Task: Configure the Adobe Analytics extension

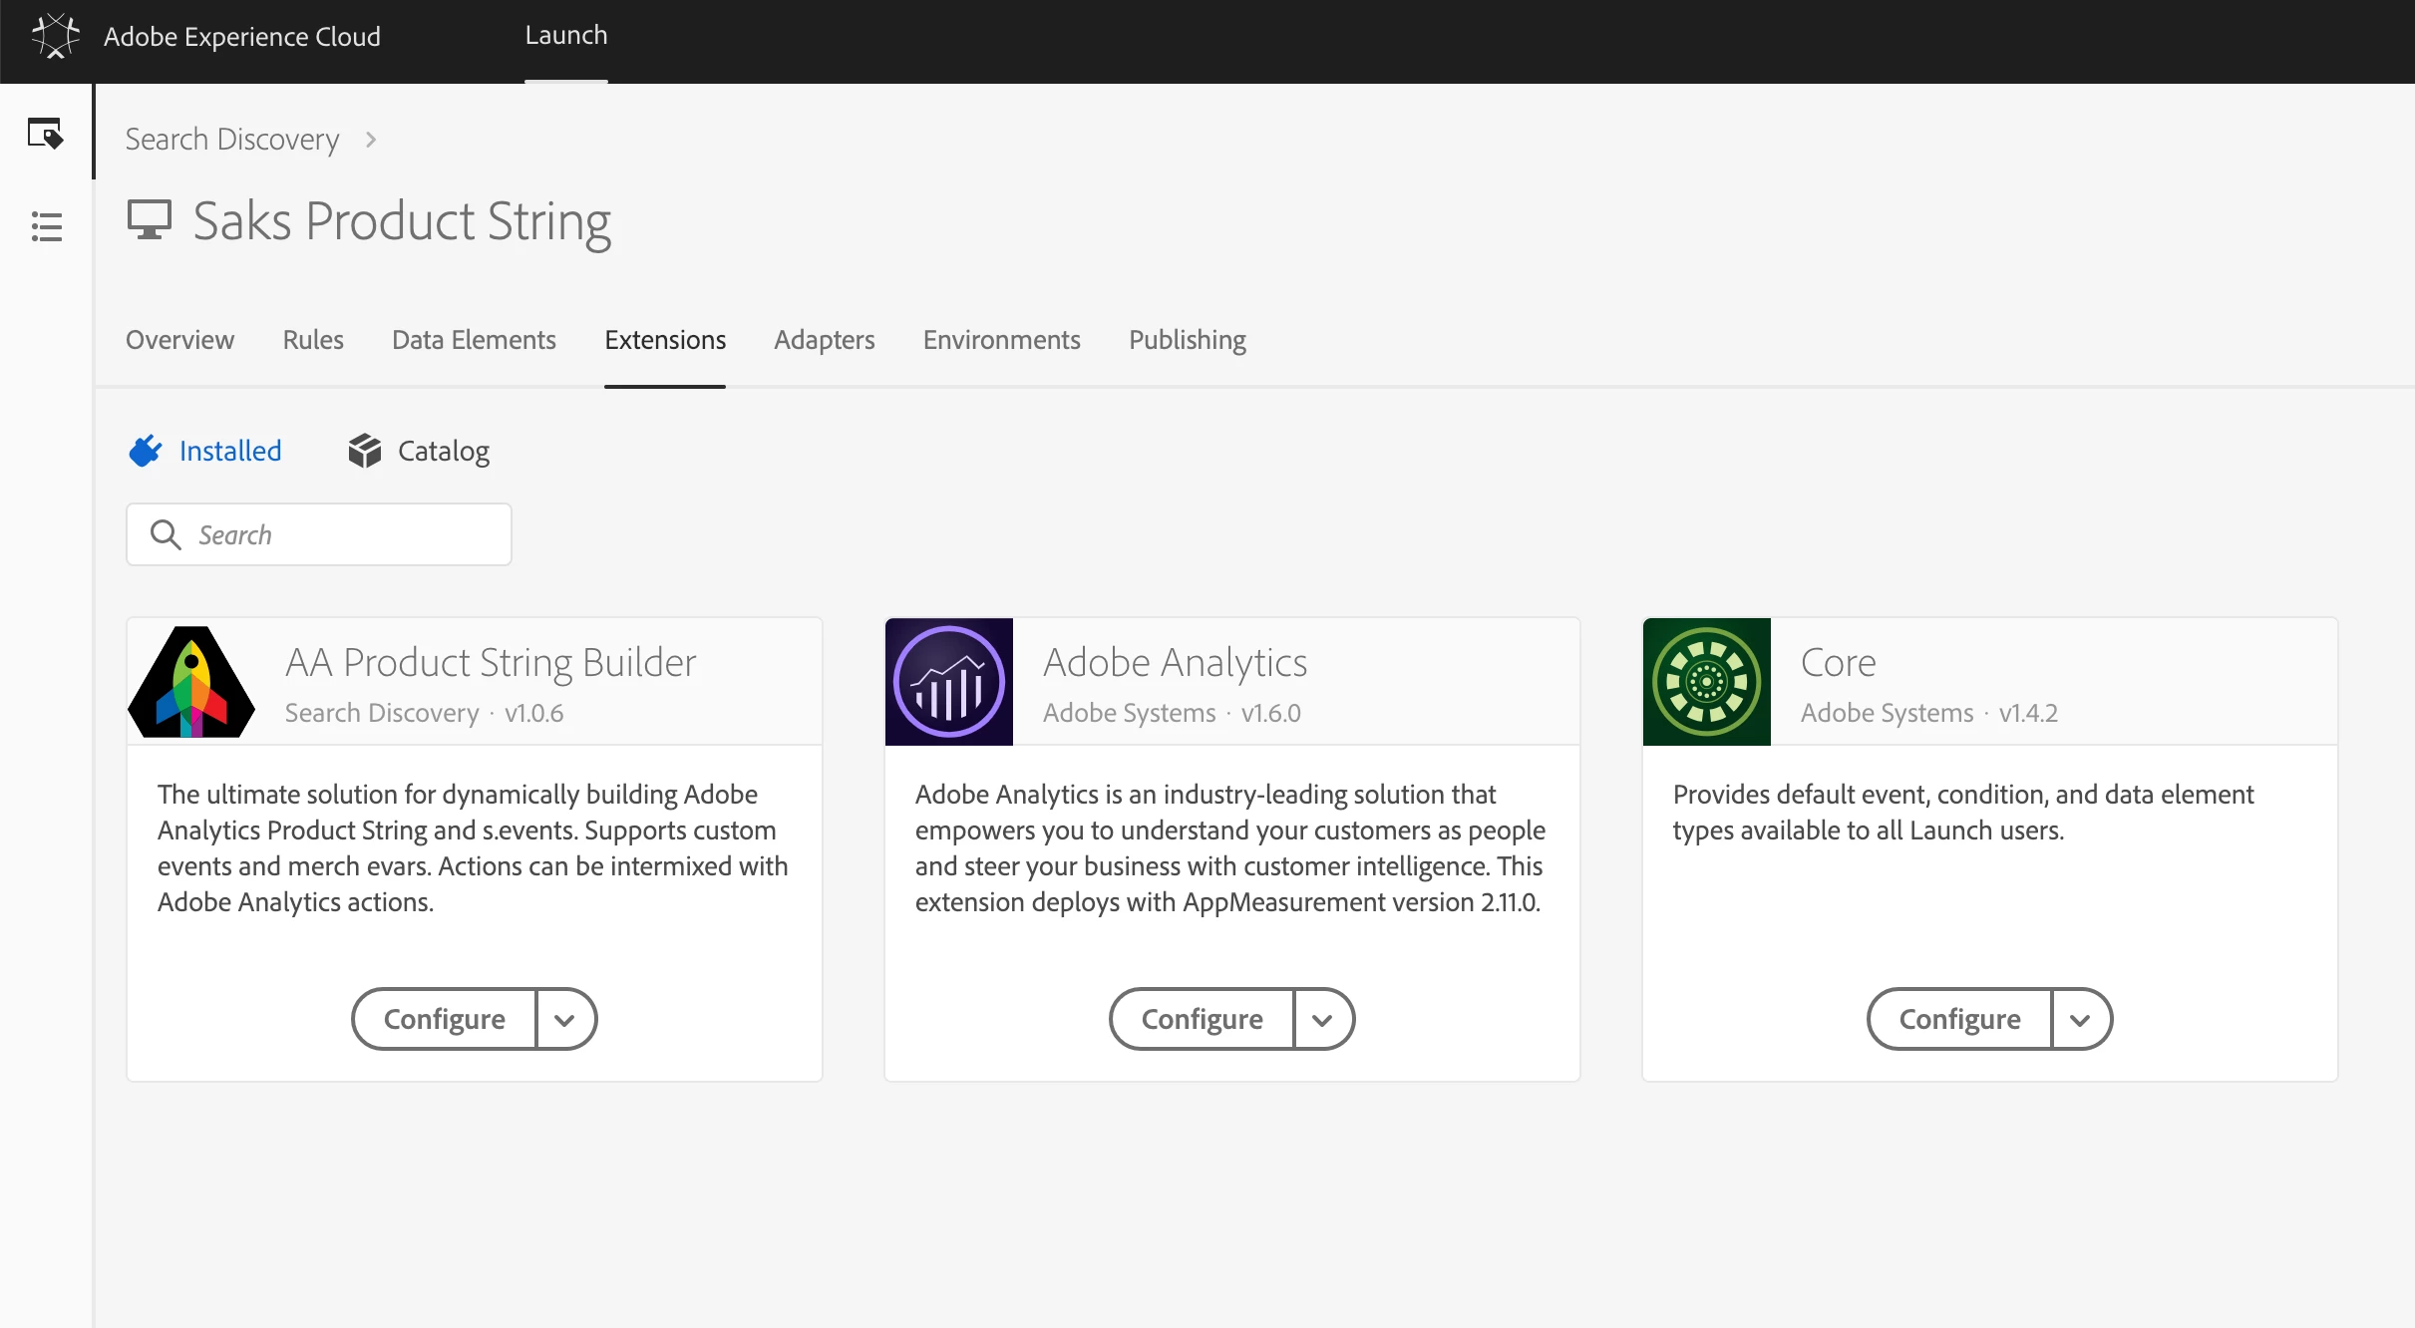Action: pyautogui.click(x=1202, y=1019)
